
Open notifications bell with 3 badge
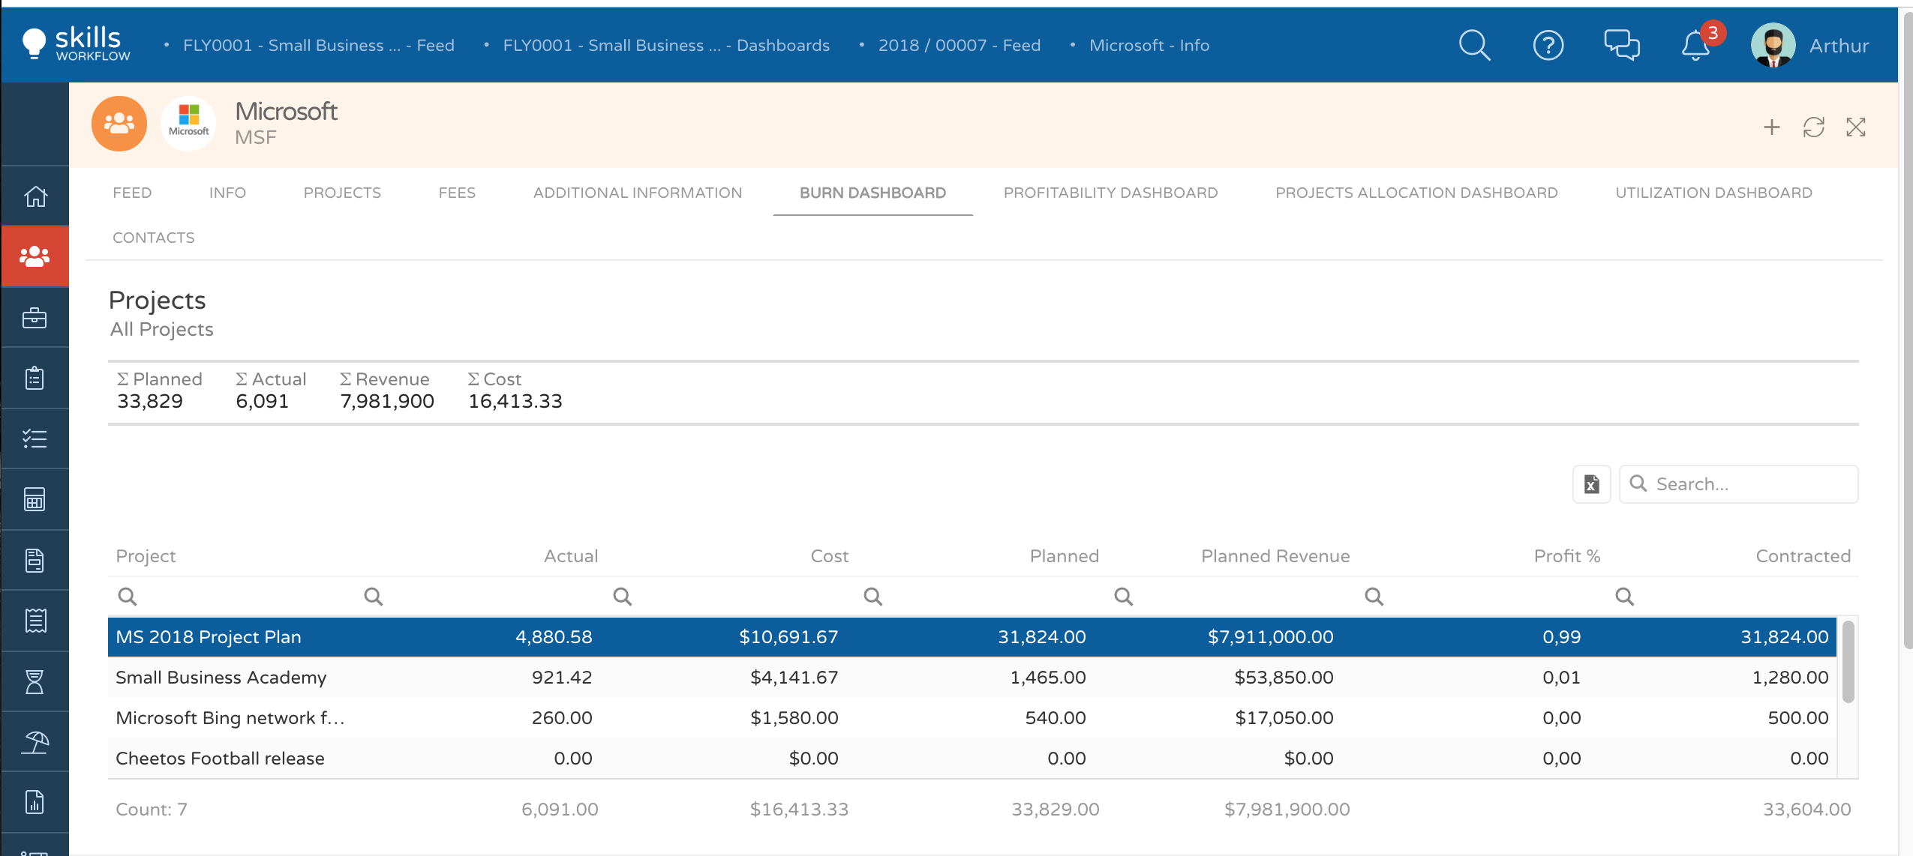click(1696, 45)
